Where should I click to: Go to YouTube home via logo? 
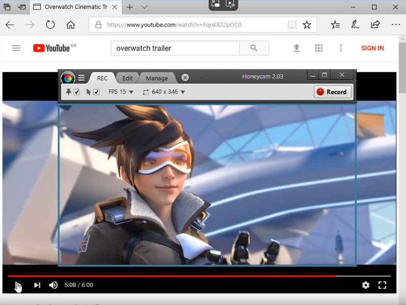[x=51, y=48]
